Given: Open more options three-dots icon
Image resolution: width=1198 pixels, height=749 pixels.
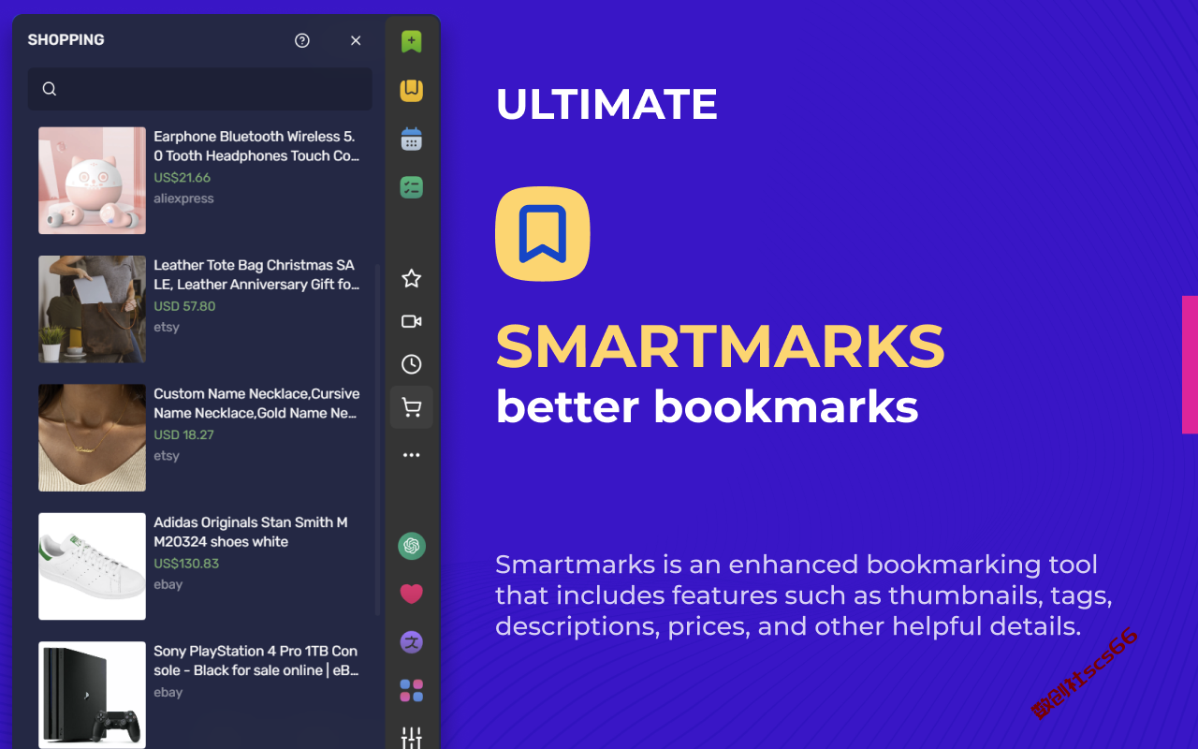Looking at the screenshot, I should tap(412, 455).
